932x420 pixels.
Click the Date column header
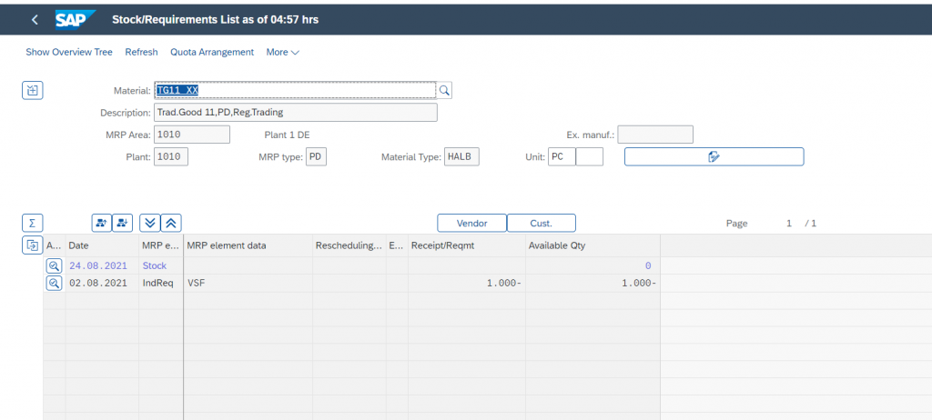[102, 245]
